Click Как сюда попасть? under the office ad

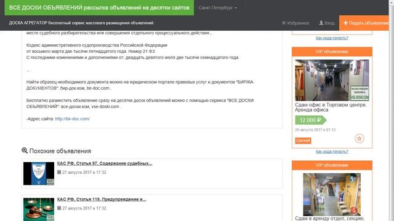(332, 152)
